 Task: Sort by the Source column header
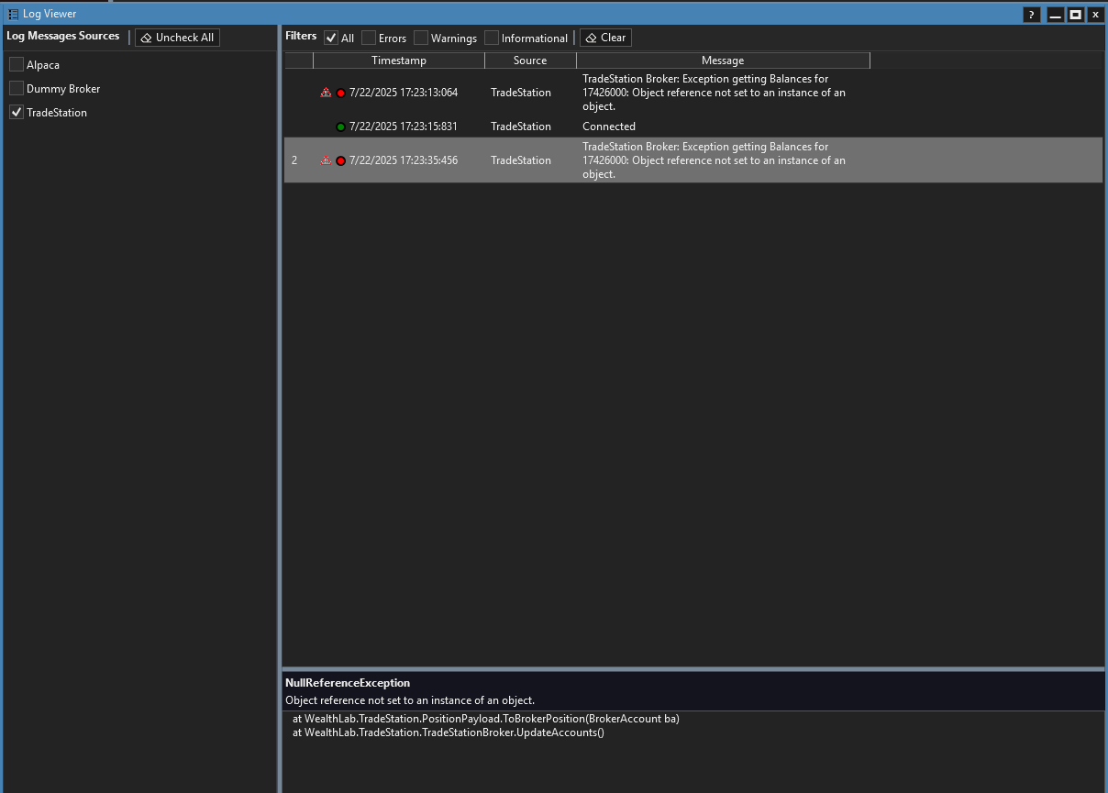point(530,61)
